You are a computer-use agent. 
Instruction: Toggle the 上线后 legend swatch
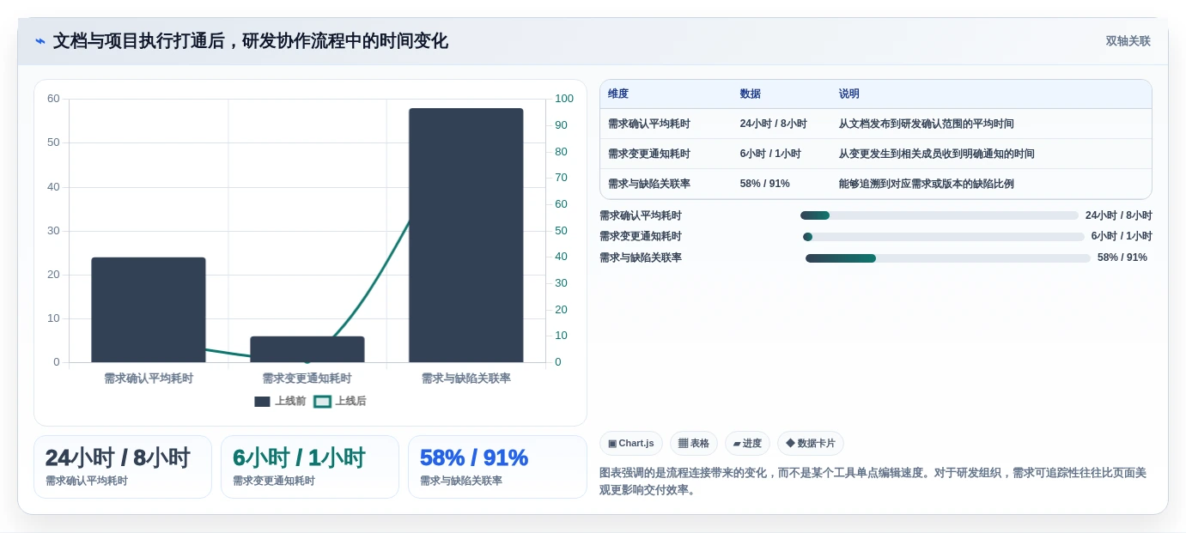322,402
